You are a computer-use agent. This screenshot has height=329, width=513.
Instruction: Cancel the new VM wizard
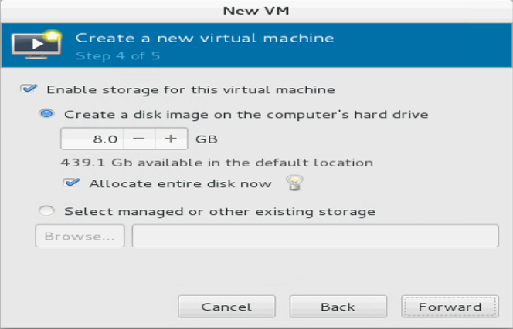pos(226,307)
